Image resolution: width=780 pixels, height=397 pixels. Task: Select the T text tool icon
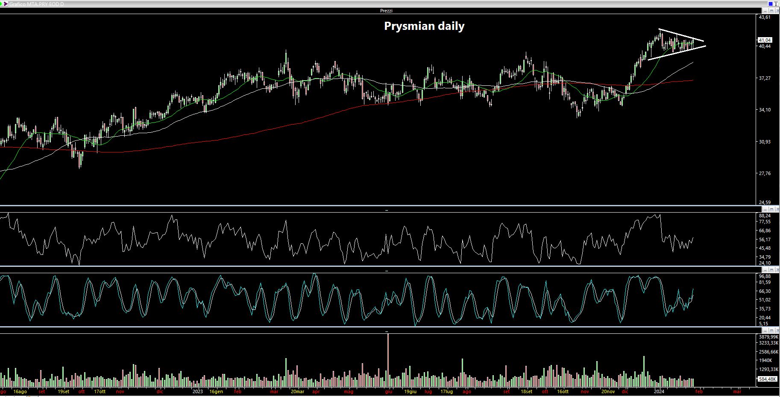click(x=776, y=3)
